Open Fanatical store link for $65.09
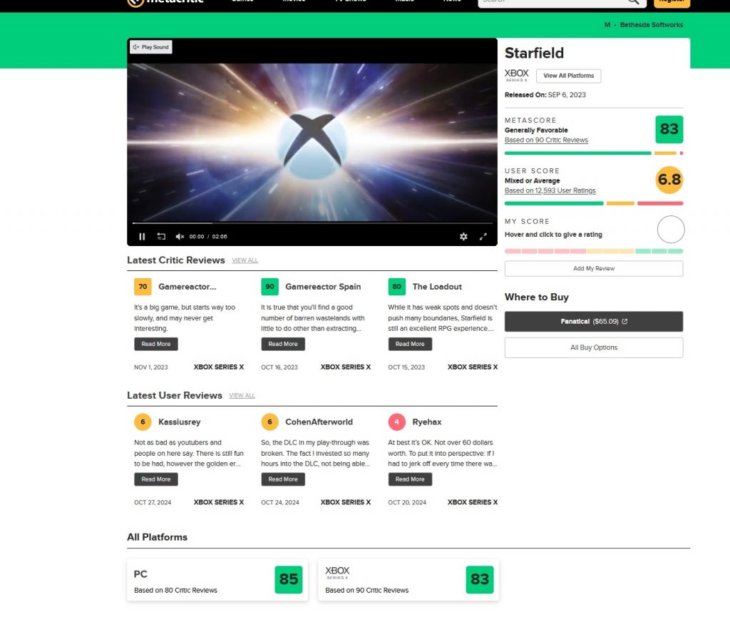This screenshot has width=730, height=617. [x=593, y=322]
